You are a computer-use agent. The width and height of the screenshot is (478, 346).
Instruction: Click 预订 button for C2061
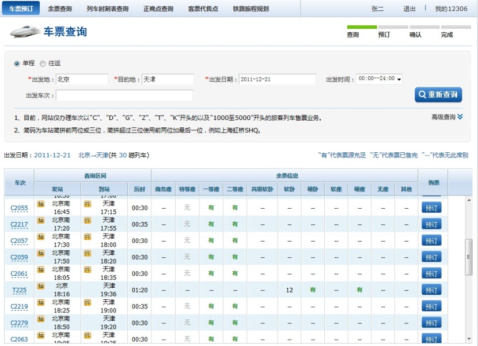click(x=431, y=274)
